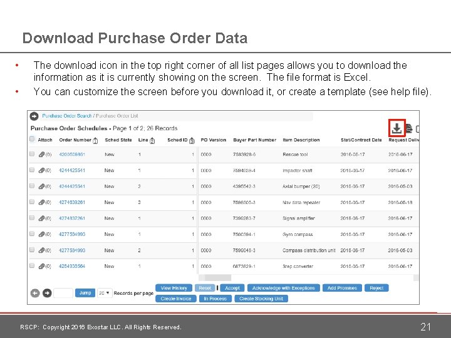Click the Create Stocking Unit button
This screenshot has height=338, width=451.
[261, 299]
